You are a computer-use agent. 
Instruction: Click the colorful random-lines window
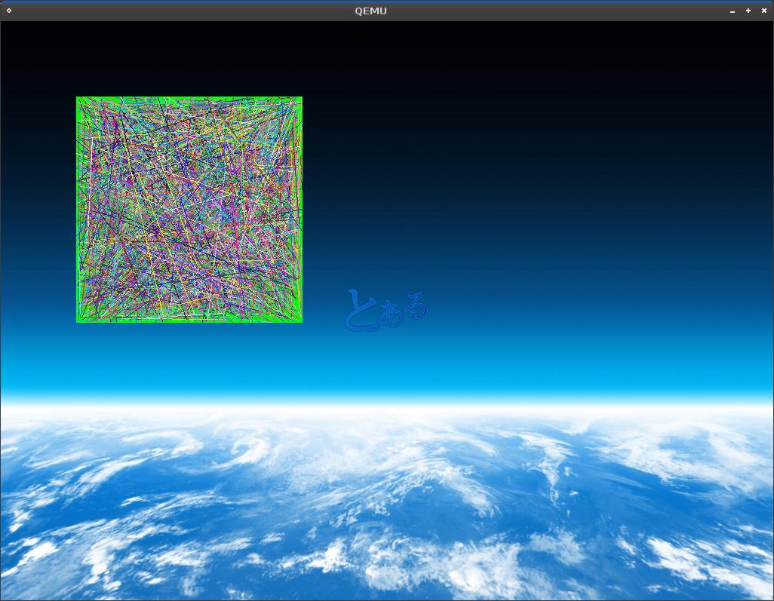189,210
